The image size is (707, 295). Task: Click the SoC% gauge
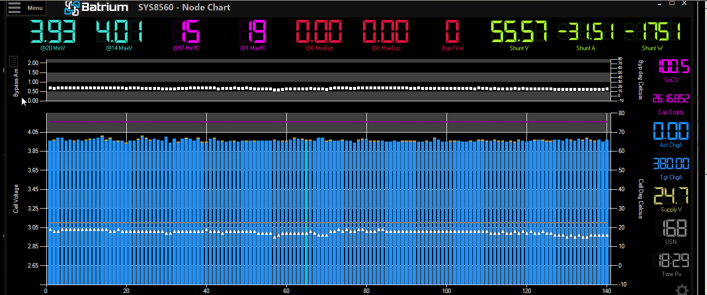(x=671, y=67)
